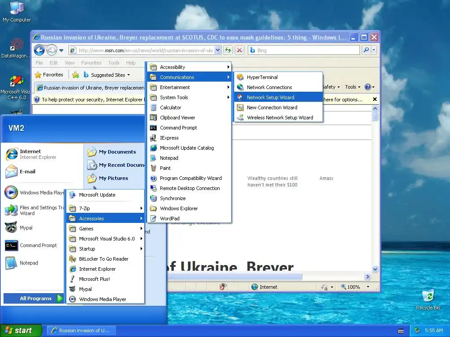The image size is (450, 337).
Task: Open Mypal from All Programs list
Action: 105,289
